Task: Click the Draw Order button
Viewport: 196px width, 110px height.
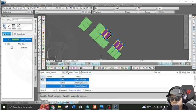Action: point(19,34)
